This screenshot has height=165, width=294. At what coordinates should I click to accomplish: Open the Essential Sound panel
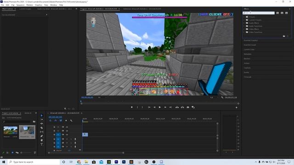(x=250, y=45)
